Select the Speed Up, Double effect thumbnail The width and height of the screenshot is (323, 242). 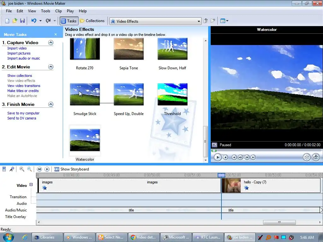(x=129, y=94)
